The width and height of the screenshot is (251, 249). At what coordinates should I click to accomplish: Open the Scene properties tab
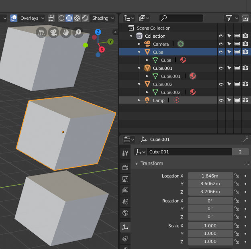point(125,202)
